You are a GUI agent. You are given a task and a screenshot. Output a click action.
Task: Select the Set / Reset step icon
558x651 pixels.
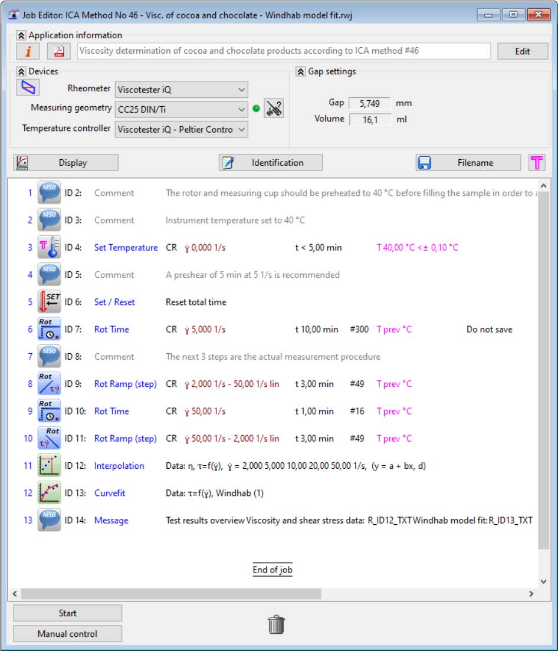[49, 302]
